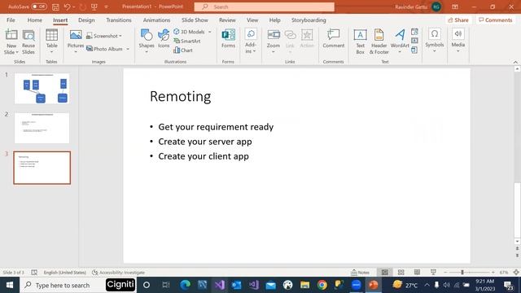Toggle the Notes pane
521x293 pixels.
pos(360,273)
